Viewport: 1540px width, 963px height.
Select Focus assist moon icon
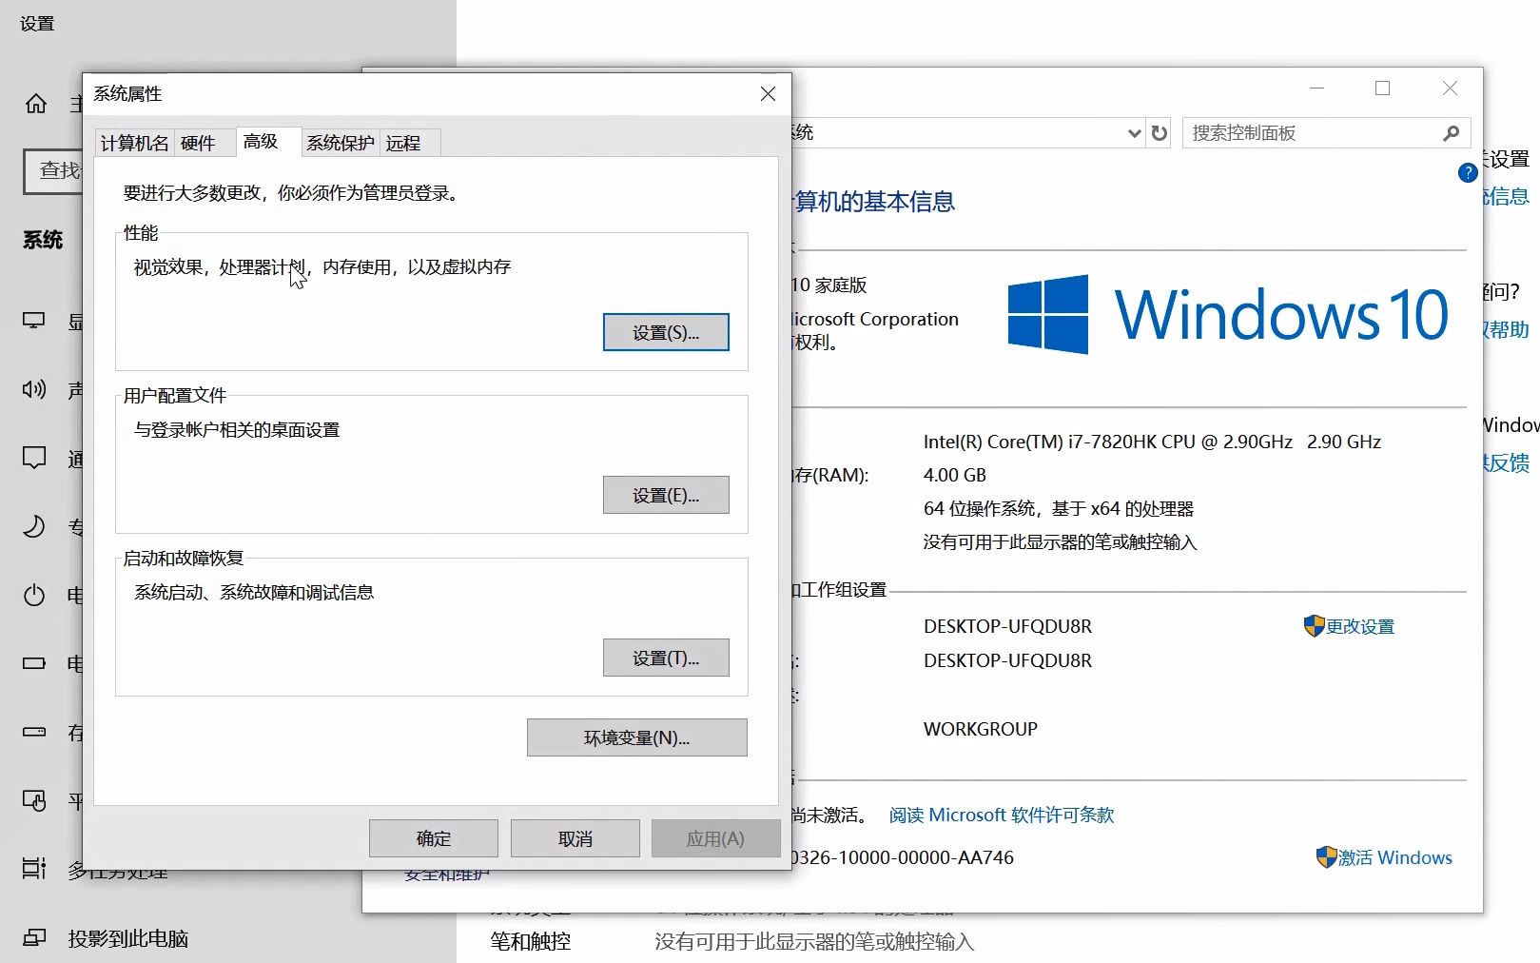34,526
